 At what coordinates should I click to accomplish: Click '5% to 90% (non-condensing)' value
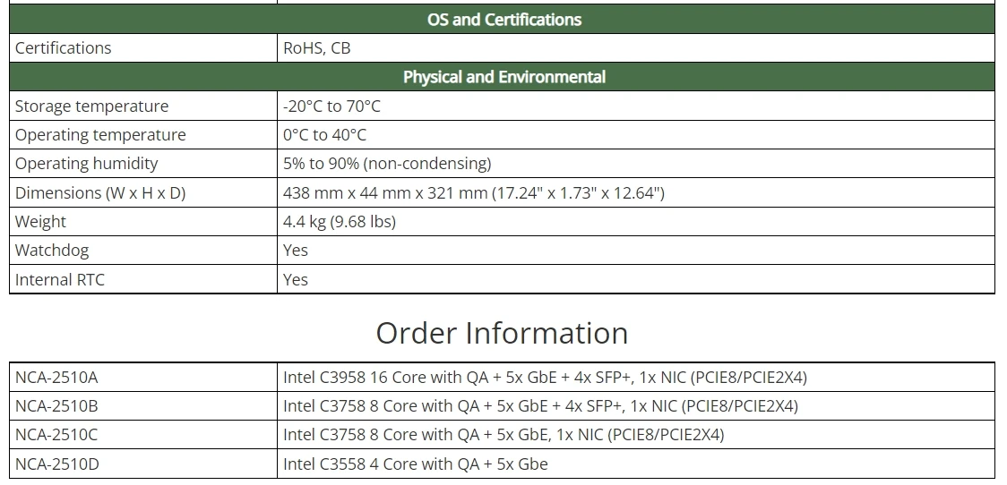387,164
